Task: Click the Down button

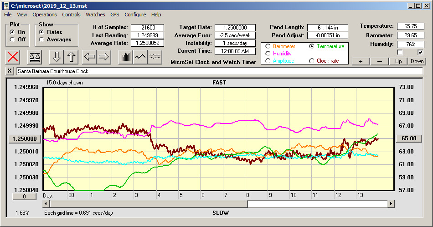Action: [417, 61]
